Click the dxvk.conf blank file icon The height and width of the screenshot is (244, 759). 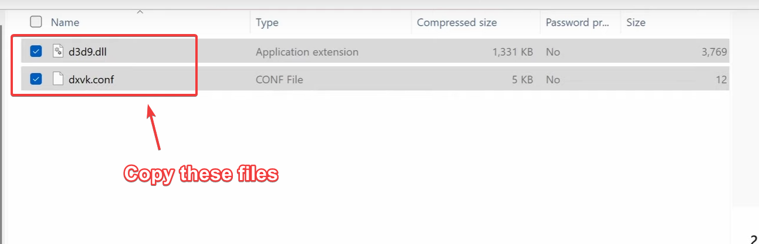57,79
